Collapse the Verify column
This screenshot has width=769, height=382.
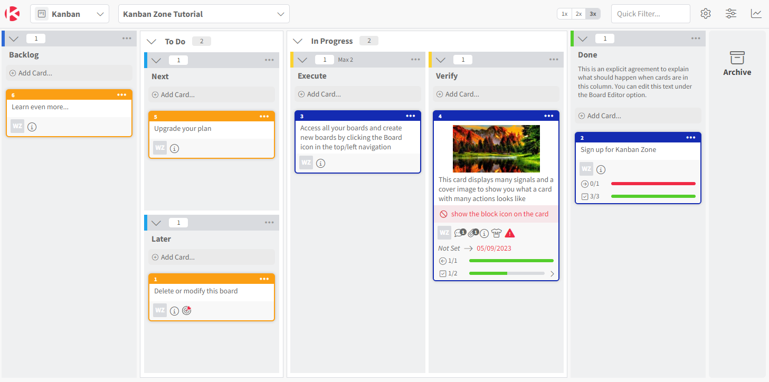click(x=441, y=60)
